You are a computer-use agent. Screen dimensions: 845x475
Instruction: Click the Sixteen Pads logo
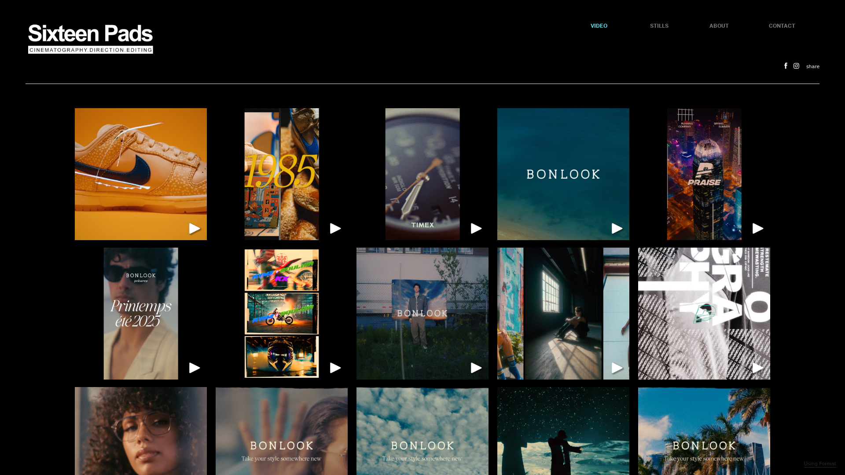pyautogui.click(x=91, y=39)
